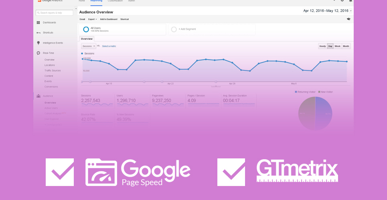Click the checkmark box beside GTmetrix
This screenshot has width=387, height=200.
pyautogui.click(x=231, y=172)
